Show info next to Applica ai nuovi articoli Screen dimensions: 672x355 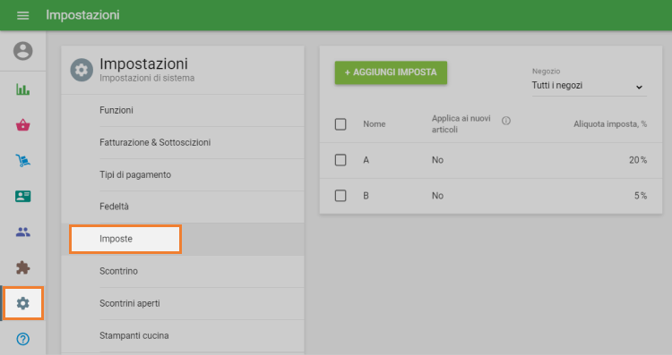[x=506, y=121]
